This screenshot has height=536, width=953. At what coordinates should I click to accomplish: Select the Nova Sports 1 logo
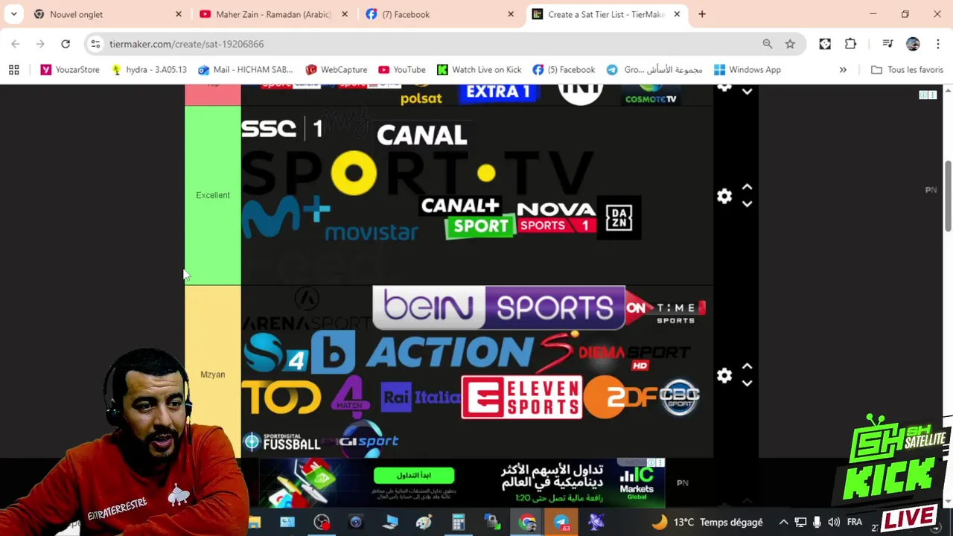pyautogui.click(x=557, y=217)
